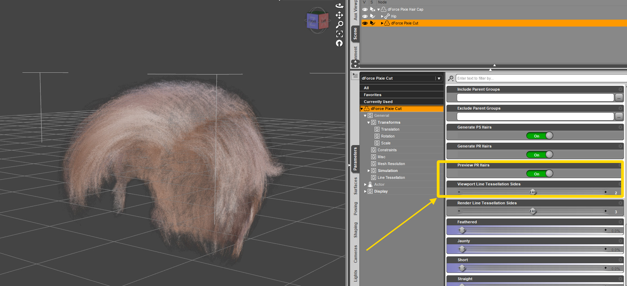Toggle visibility eye of dForce Pixie Cut
627x286 pixels.
click(x=365, y=23)
